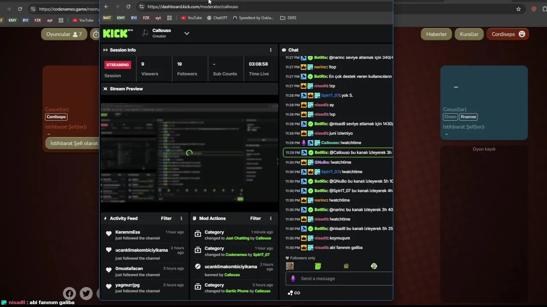Expand the Callouso channel selector chevron
Screen dimensions: 547x307
[x=187, y=33]
